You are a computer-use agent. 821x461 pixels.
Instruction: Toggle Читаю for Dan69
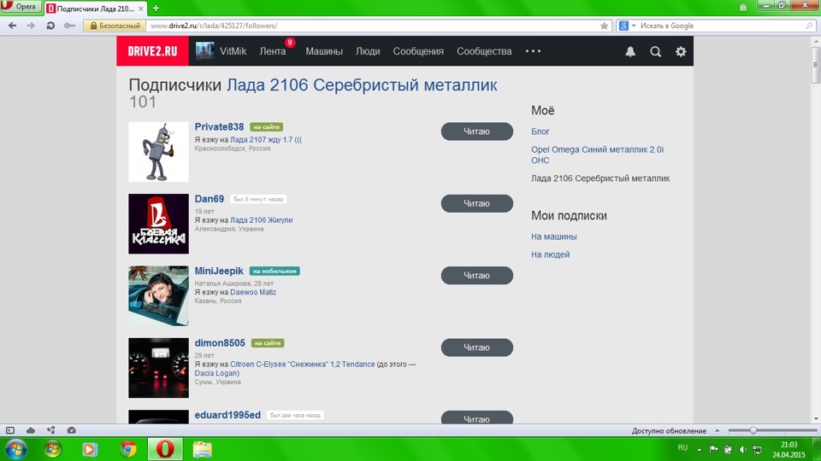pyautogui.click(x=476, y=203)
